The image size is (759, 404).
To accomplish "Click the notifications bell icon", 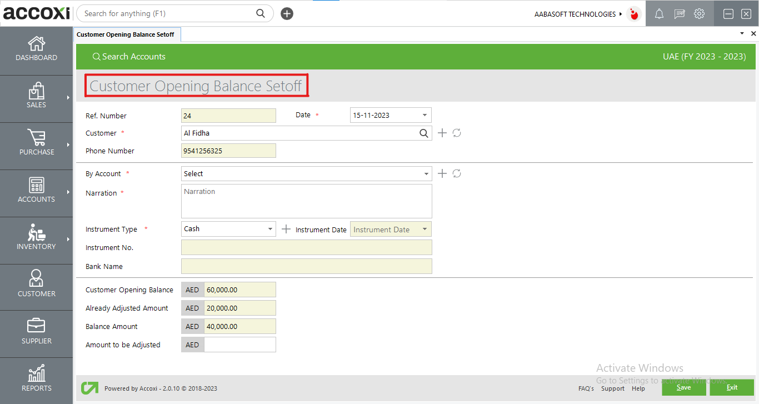I will tap(659, 13).
